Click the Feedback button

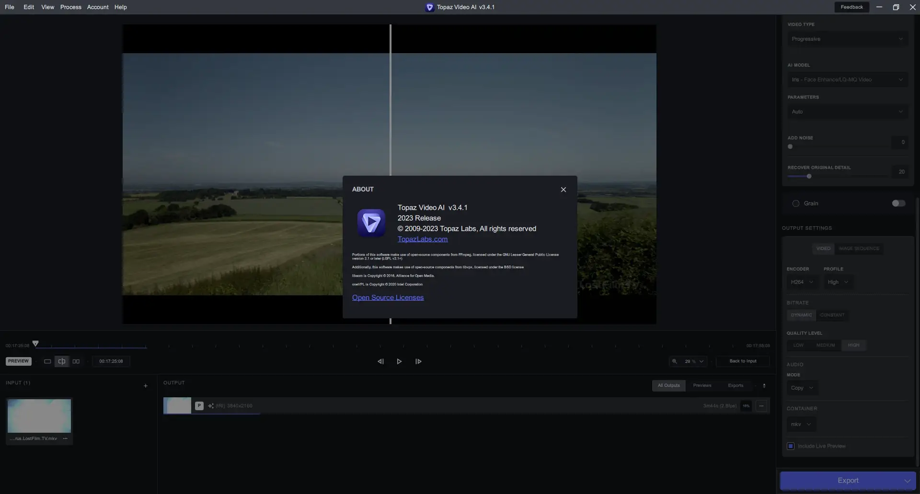pos(852,7)
